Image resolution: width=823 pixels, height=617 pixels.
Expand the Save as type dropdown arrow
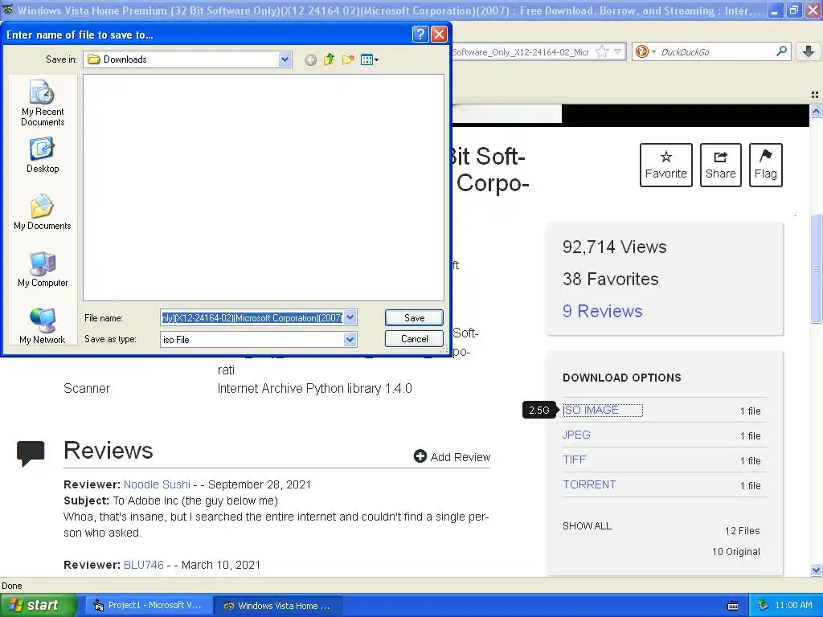(x=350, y=340)
